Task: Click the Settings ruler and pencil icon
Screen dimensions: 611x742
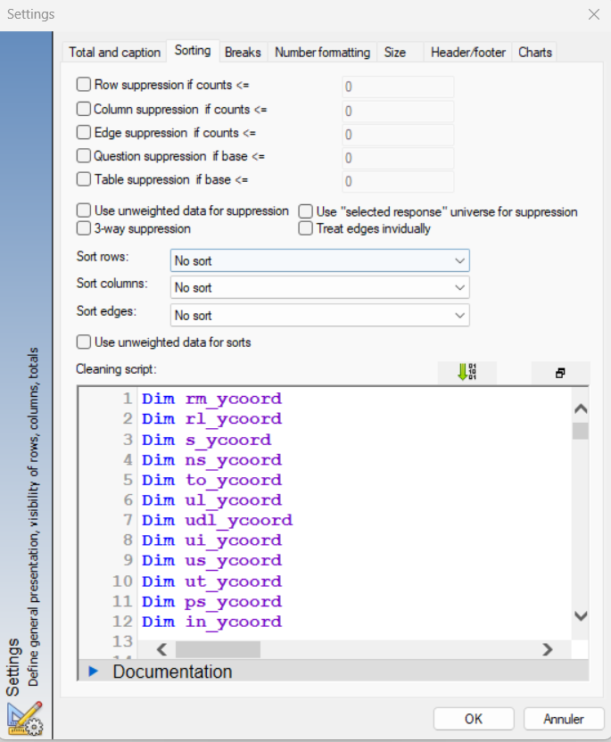Action: 25,718
